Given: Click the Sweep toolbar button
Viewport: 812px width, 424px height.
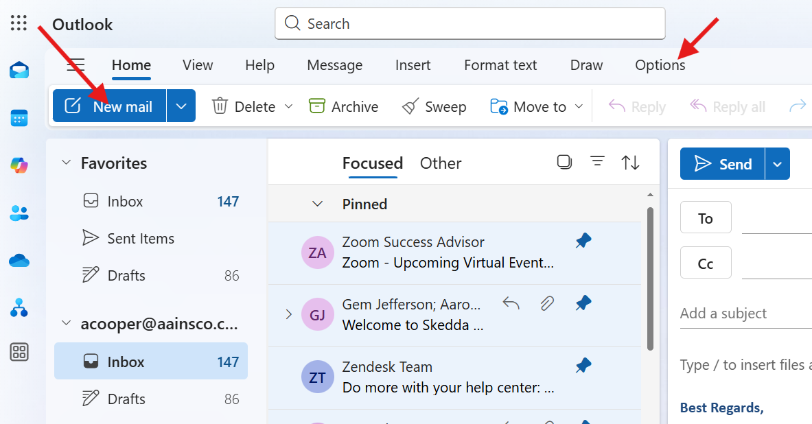Looking at the screenshot, I should click(x=434, y=106).
